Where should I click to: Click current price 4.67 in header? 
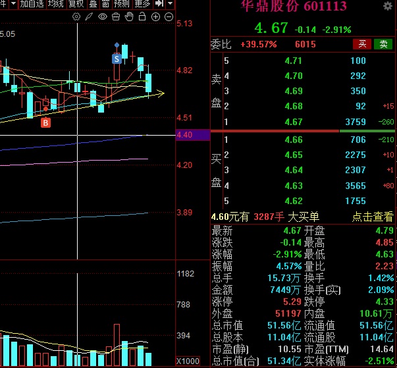271,28
